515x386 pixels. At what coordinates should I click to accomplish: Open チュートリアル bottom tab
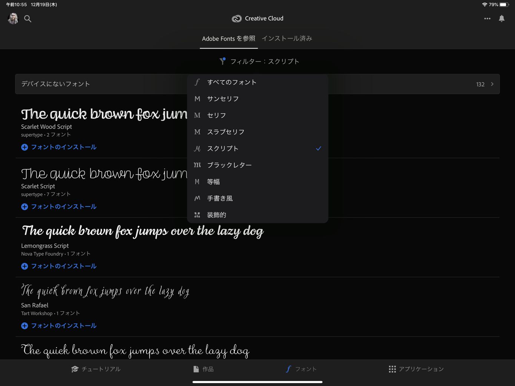coord(96,369)
